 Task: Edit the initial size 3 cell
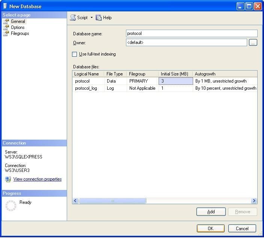[176, 81]
